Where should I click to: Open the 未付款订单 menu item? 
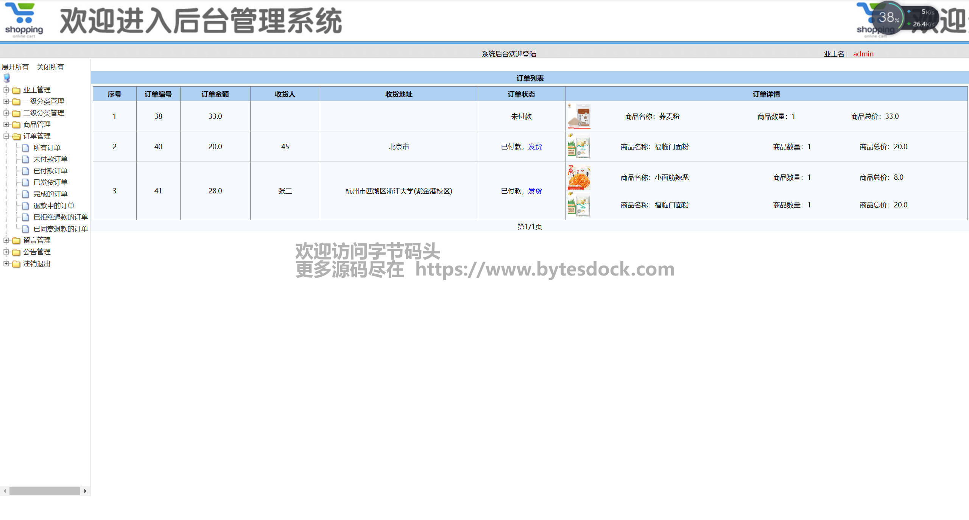[50, 159]
